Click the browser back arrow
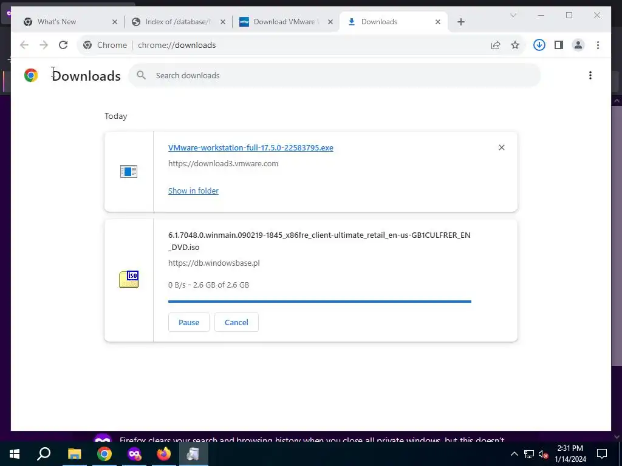This screenshot has height=466, width=622. click(x=24, y=45)
